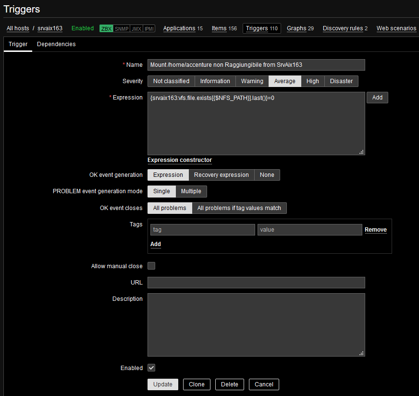This screenshot has height=396, width=419.
Task: Delete this trigger
Action: pos(230,384)
